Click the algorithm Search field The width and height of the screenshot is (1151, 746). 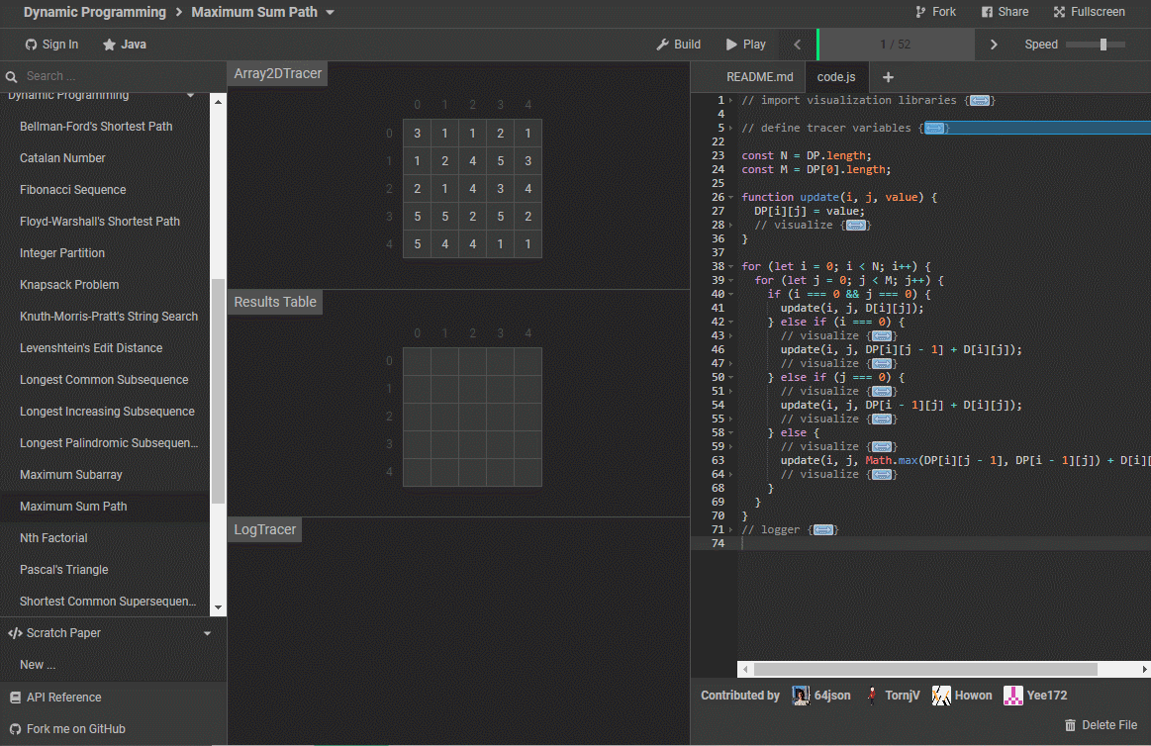[109, 76]
